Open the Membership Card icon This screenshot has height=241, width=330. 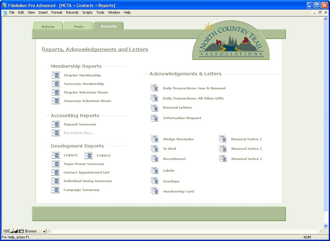click(155, 191)
